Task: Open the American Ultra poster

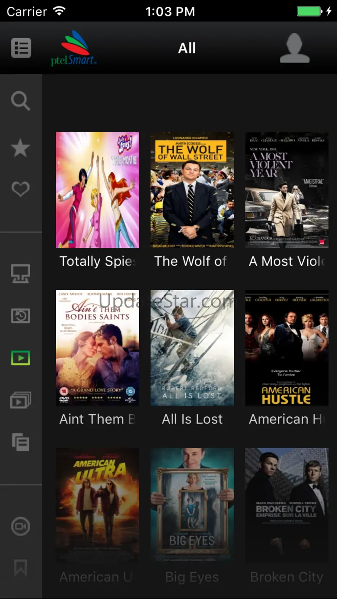Action: point(98,505)
